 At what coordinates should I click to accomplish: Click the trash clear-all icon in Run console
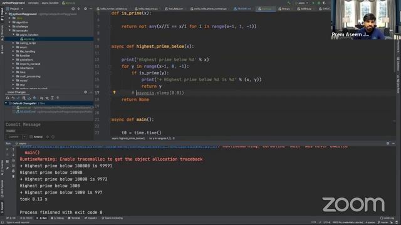coord(13,176)
